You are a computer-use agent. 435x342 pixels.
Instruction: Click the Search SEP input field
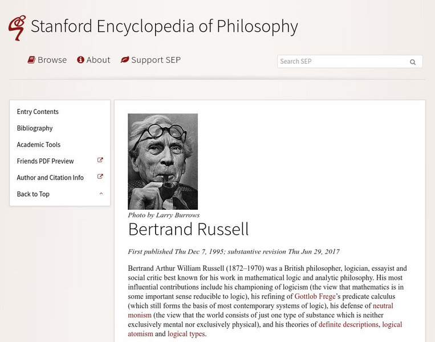[x=342, y=62]
